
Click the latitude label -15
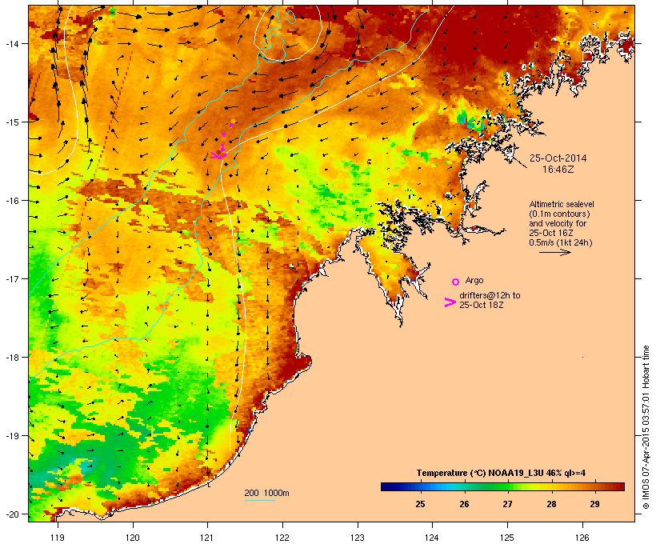click(11, 122)
